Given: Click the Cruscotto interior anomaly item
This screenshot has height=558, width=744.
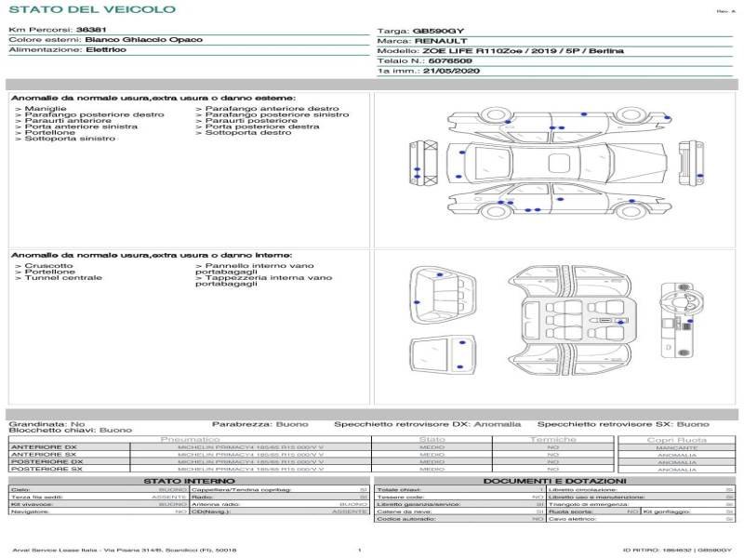Looking at the screenshot, I should pos(41,265).
